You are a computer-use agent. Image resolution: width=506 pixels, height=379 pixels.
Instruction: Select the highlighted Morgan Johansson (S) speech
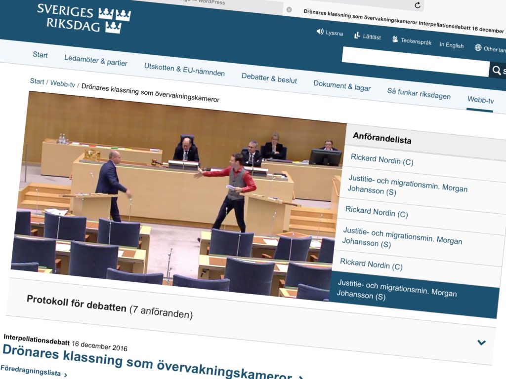pyautogui.click(x=414, y=295)
